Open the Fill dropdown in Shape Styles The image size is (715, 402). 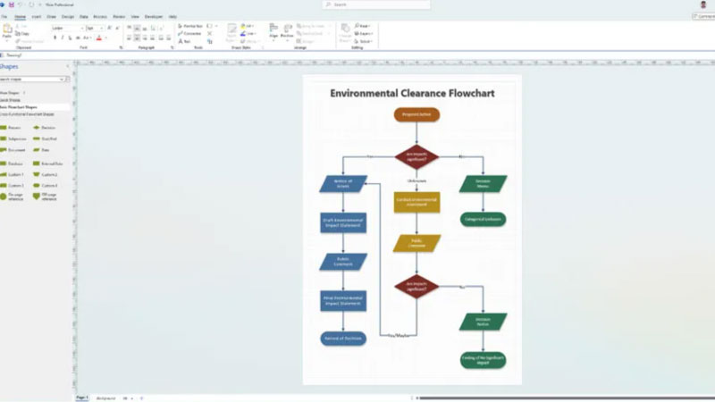[248, 26]
